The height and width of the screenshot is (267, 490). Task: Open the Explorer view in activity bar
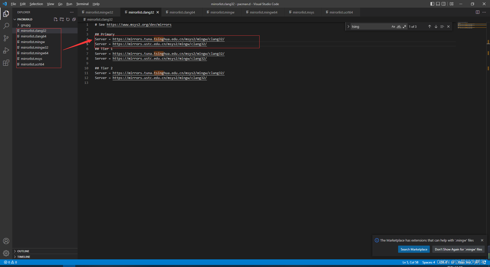(6, 14)
